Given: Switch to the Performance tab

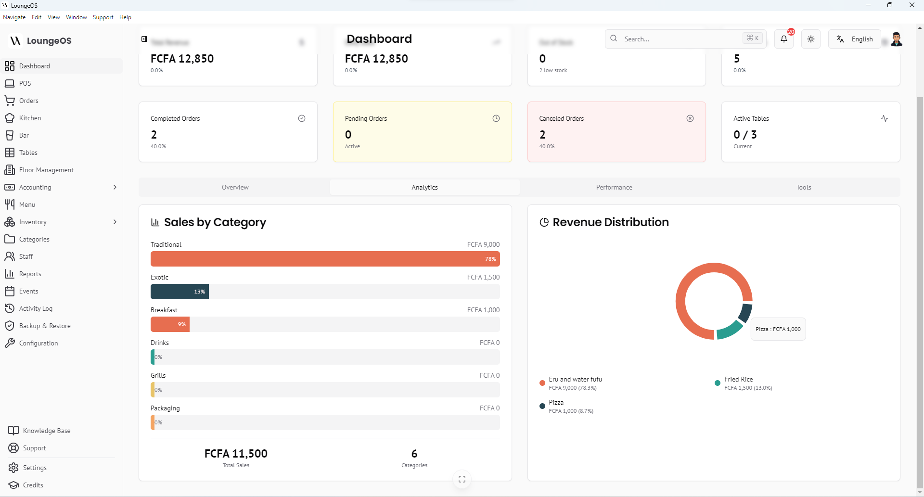Looking at the screenshot, I should pyautogui.click(x=614, y=187).
